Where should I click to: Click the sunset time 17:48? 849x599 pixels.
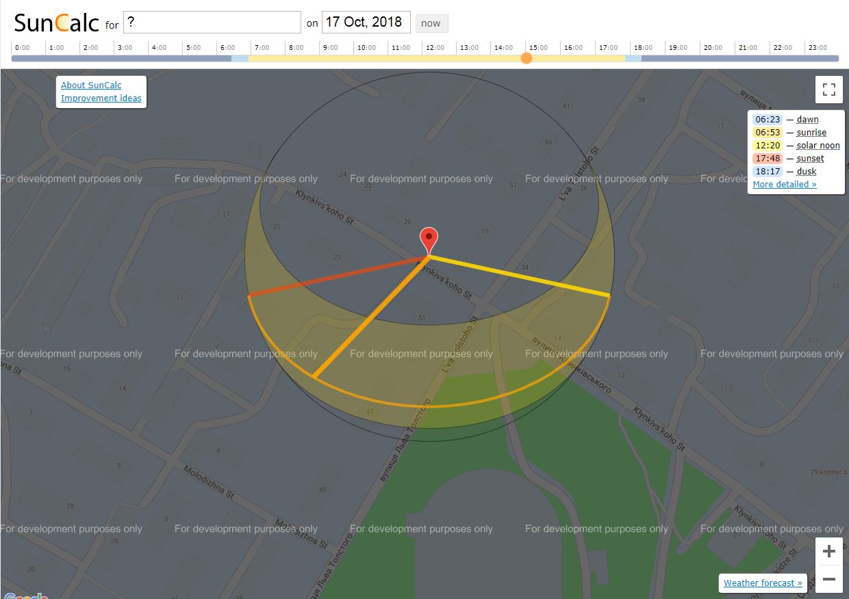click(x=768, y=159)
